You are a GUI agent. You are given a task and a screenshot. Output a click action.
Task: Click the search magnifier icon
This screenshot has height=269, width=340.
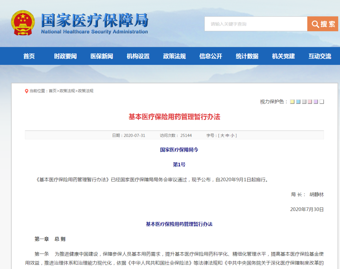(314, 24)
